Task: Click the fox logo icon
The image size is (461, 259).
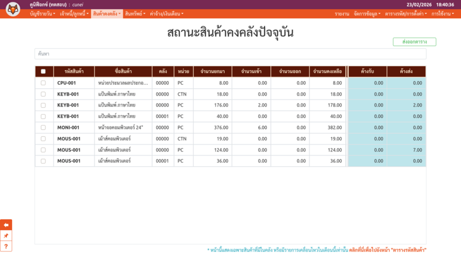Action: pyautogui.click(x=13, y=9)
